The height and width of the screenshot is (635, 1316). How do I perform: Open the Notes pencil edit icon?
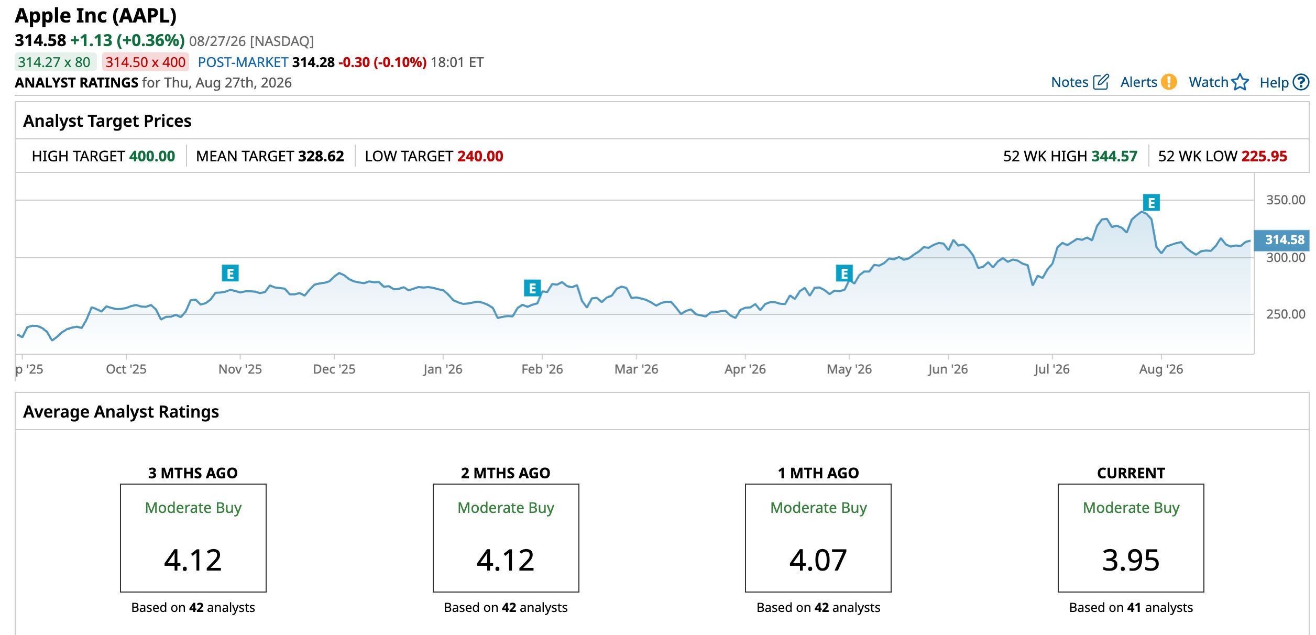tap(1101, 82)
